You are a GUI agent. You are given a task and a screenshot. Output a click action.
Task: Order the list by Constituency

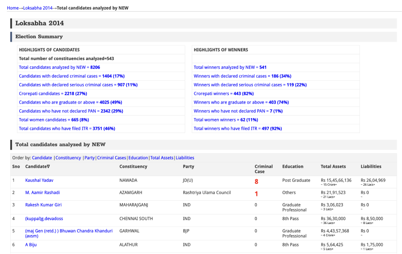(x=68, y=158)
